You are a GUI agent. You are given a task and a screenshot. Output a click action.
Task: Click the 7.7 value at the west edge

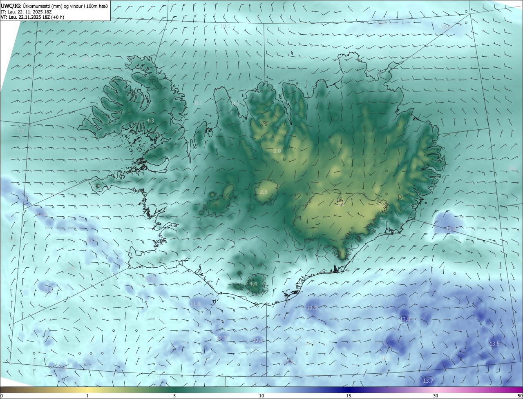pyautogui.click(x=21, y=131)
